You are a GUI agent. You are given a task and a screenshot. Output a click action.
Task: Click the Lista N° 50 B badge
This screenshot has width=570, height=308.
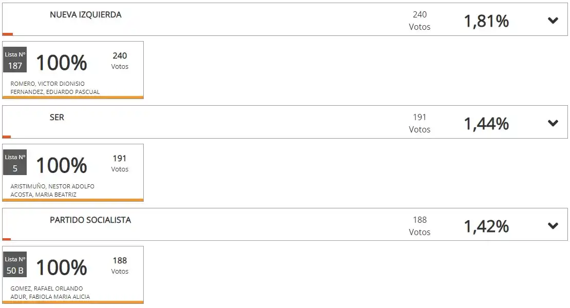(15, 265)
